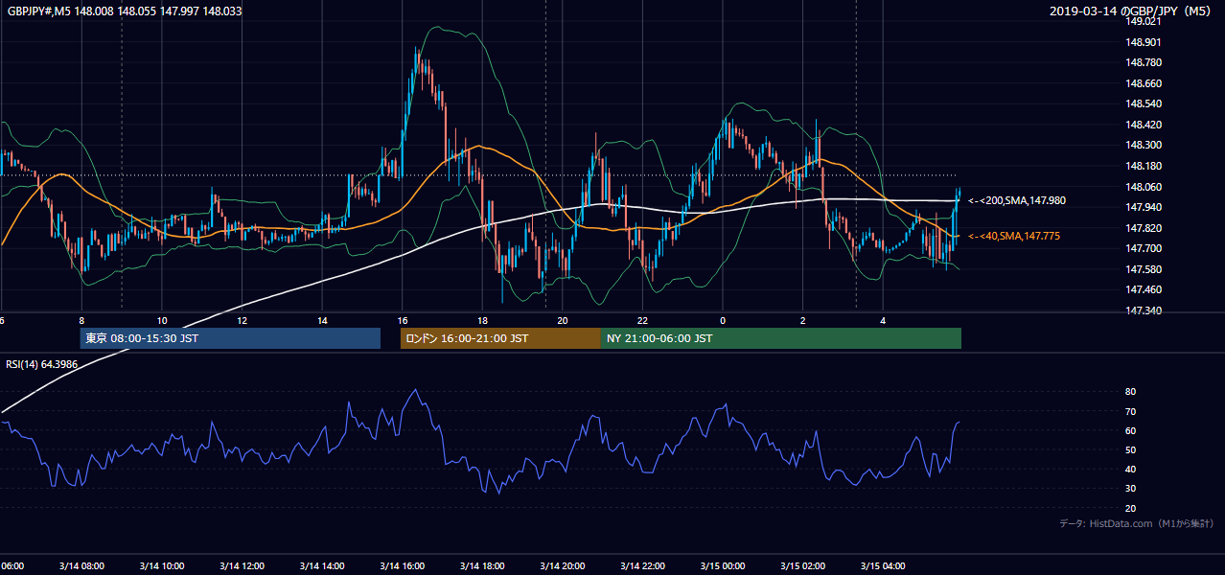The width and height of the screenshot is (1225, 575).
Task: Click the RSI 60 level label
Action: [1130, 430]
